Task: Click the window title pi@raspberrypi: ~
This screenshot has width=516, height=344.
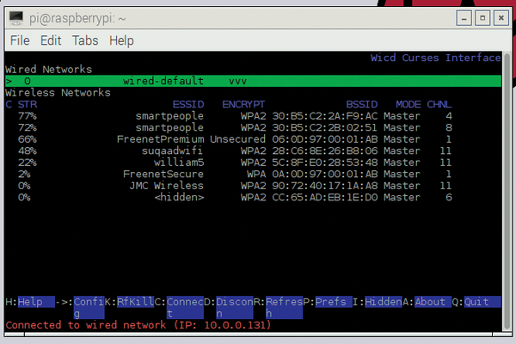Action: [x=77, y=18]
